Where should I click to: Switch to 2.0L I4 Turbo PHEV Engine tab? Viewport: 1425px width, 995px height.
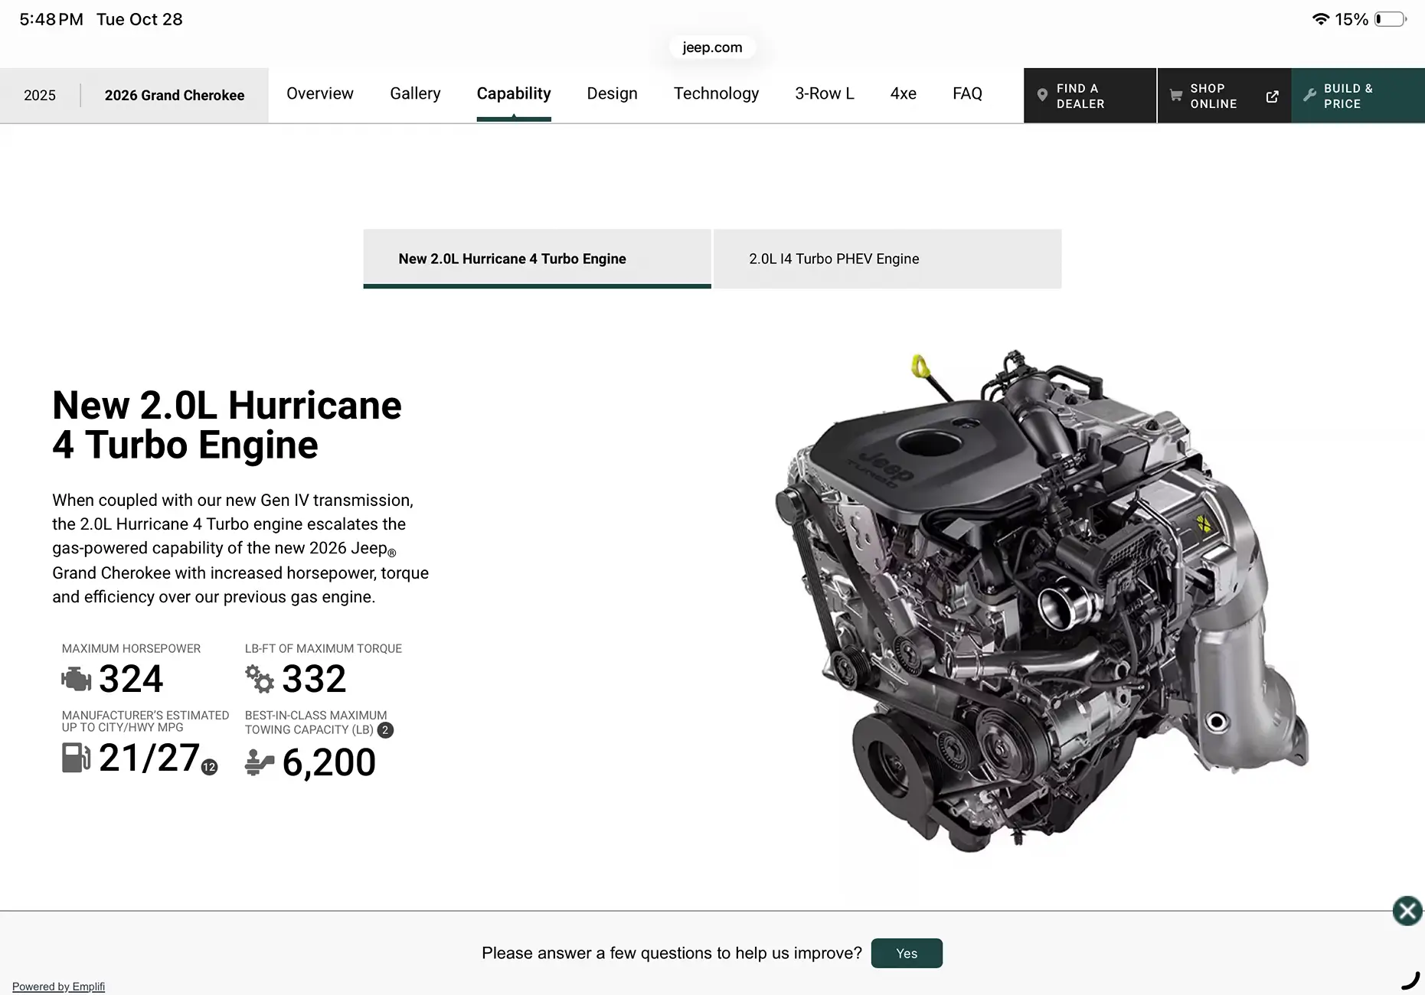click(x=887, y=259)
